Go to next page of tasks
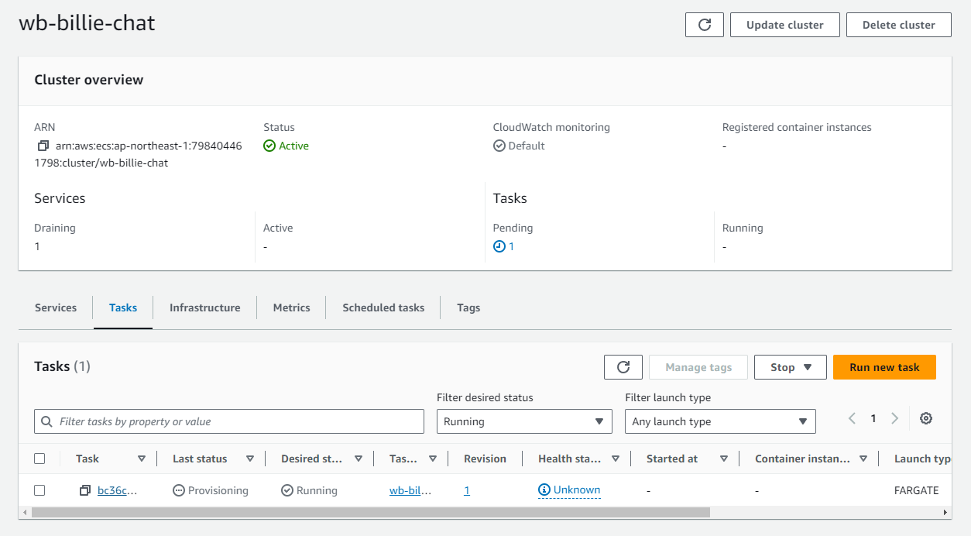 (x=894, y=418)
